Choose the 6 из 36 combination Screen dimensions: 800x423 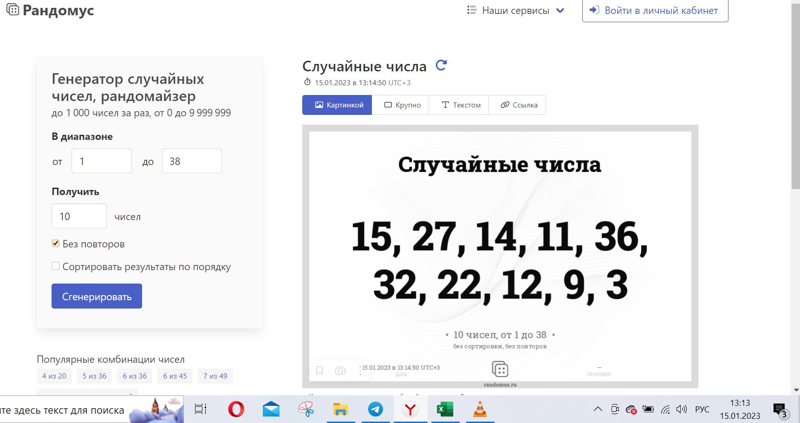pyautogui.click(x=135, y=376)
